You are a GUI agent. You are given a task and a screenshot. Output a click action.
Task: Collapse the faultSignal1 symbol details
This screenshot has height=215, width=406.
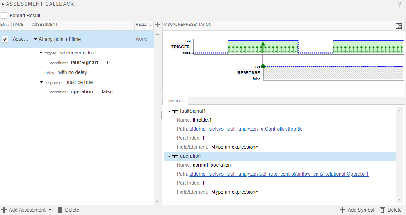click(x=169, y=111)
